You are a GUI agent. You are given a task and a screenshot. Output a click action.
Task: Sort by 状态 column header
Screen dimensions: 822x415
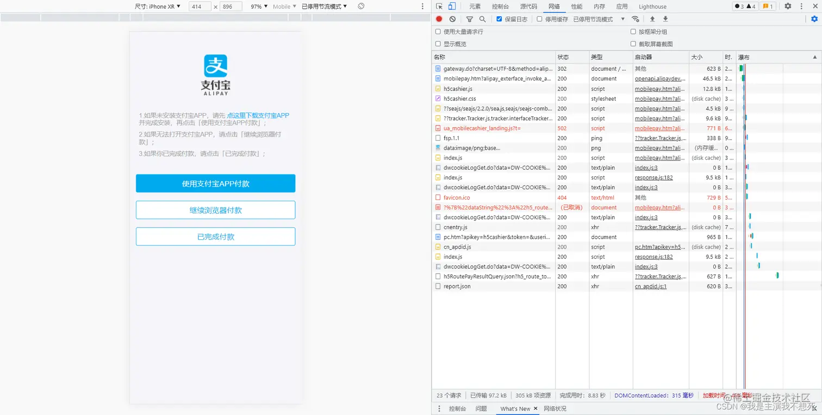point(572,57)
